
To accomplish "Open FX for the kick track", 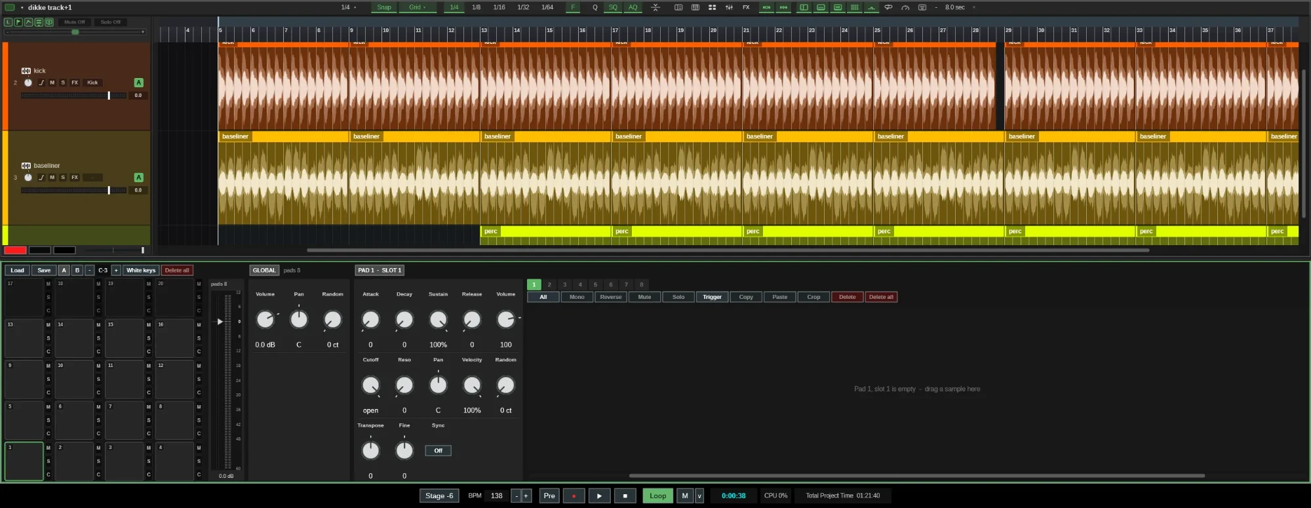I will [75, 83].
